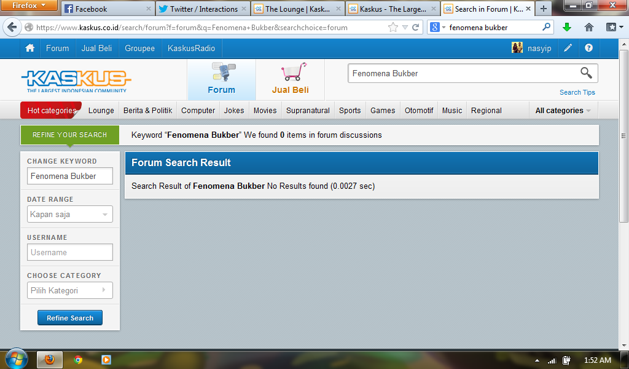The height and width of the screenshot is (369, 629).
Task: Open the Otomotif category
Action: click(x=419, y=111)
